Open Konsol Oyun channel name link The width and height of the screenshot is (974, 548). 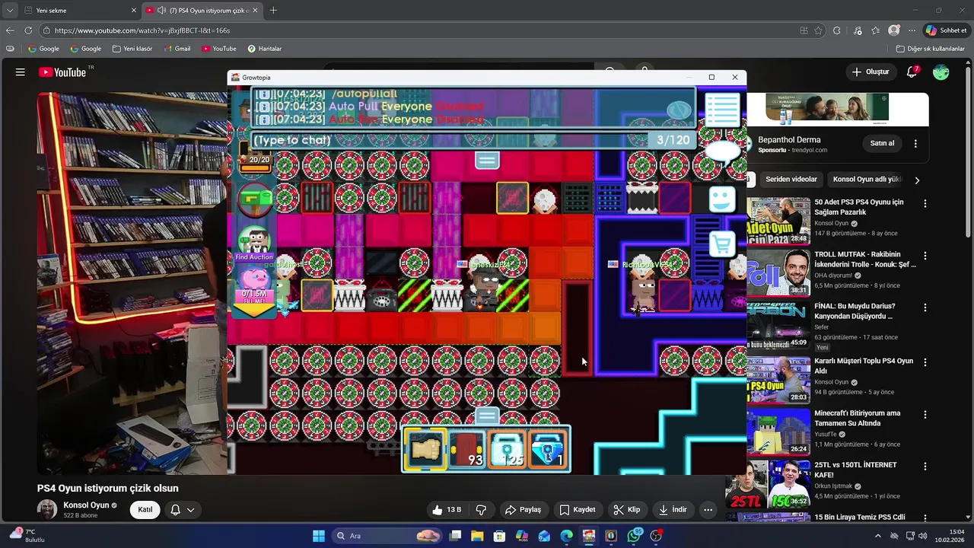[x=86, y=505]
